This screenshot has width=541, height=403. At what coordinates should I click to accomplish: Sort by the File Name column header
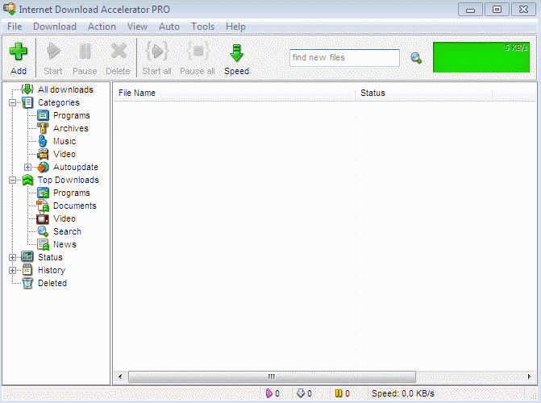[235, 93]
